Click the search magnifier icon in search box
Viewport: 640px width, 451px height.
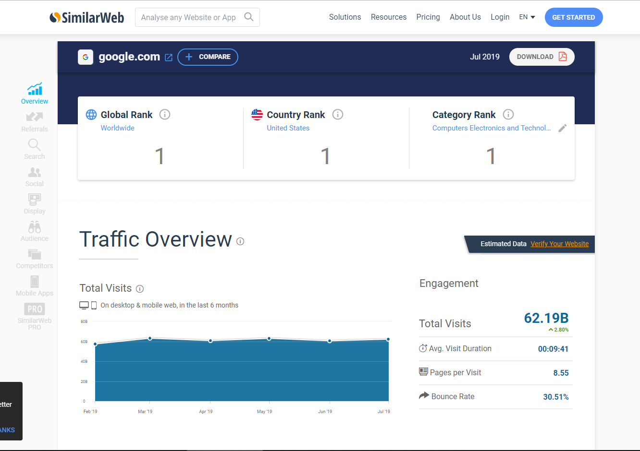click(248, 17)
